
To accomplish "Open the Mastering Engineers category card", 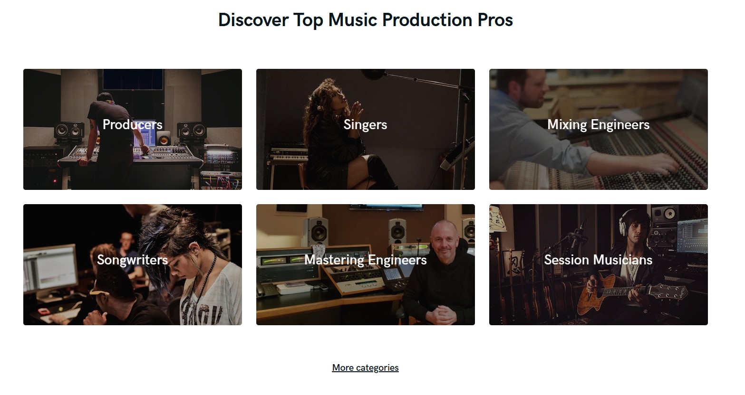I will tap(366, 264).
